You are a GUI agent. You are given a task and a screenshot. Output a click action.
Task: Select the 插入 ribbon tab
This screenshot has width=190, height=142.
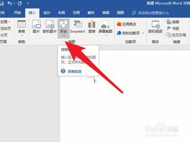[32, 12]
